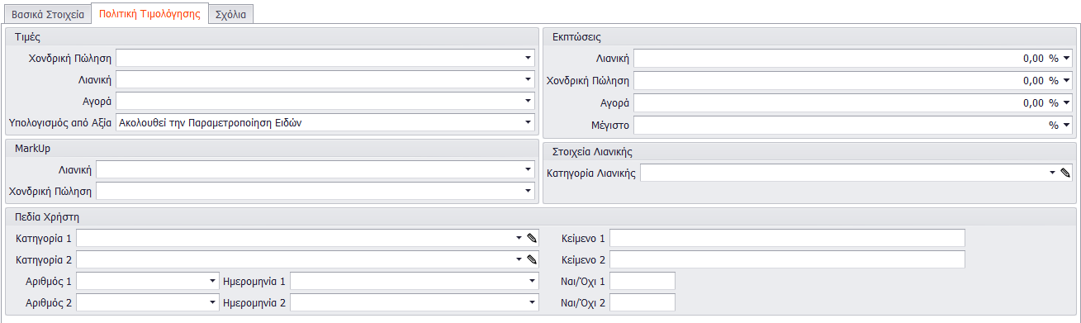Open the Κατηγορία Λιανικής dropdown arrow

pos(1052,173)
